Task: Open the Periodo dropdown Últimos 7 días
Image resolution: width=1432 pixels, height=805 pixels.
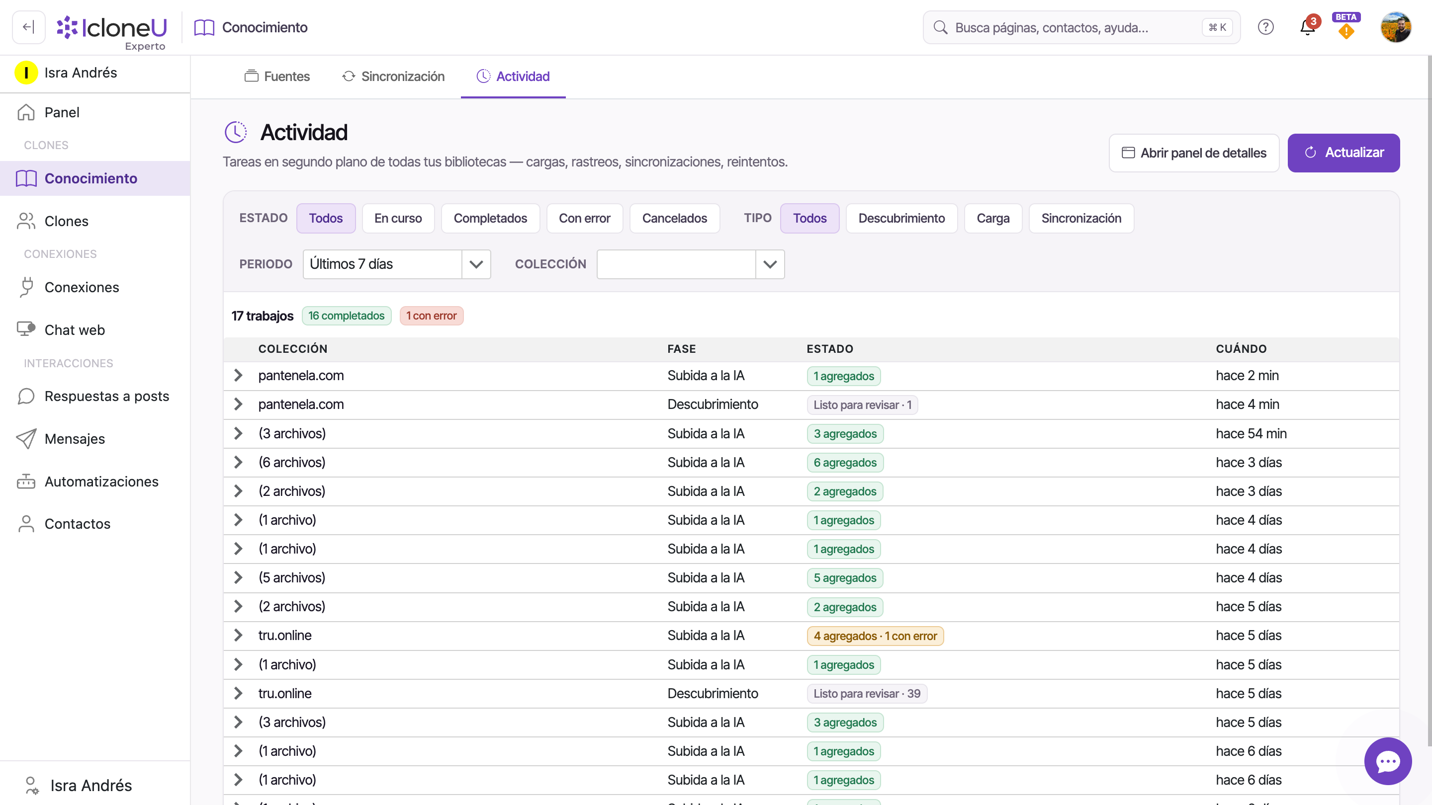Action: coord(397,264)
